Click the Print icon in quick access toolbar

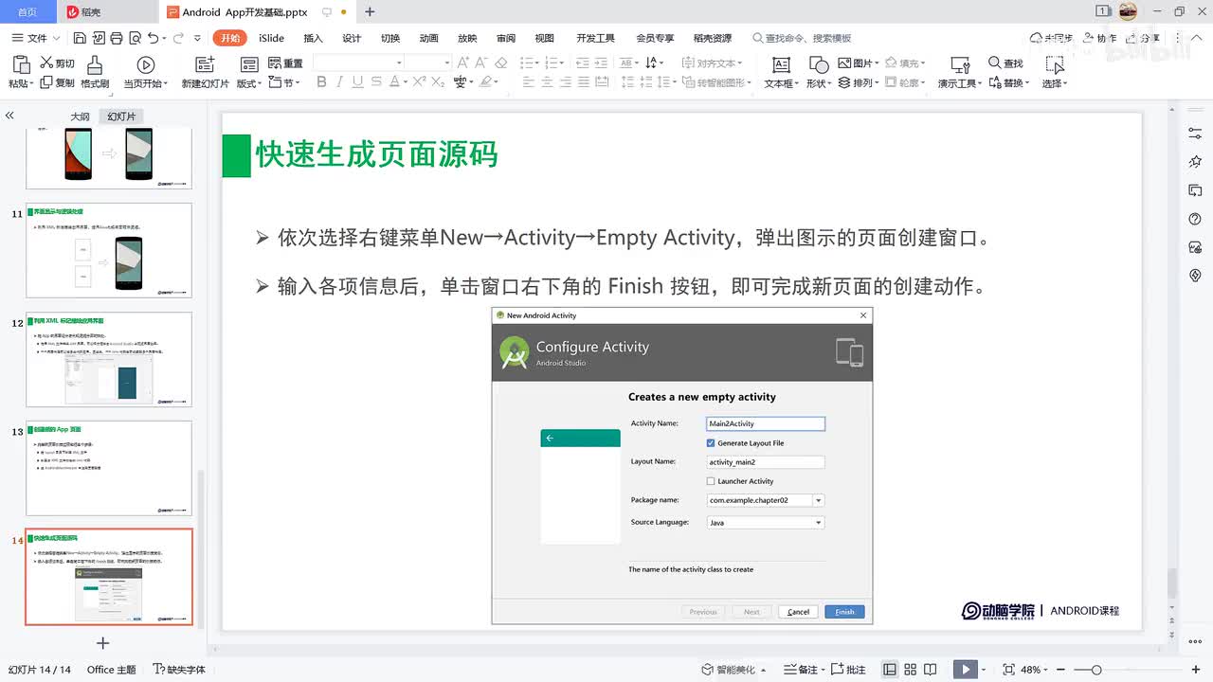116,38
